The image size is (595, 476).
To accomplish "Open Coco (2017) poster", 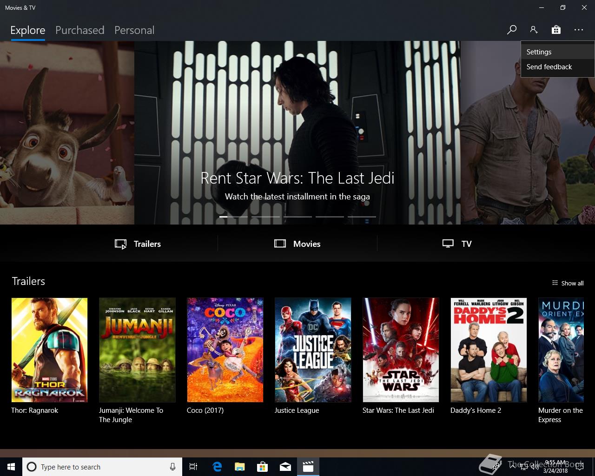I will (x=225, y=350).
